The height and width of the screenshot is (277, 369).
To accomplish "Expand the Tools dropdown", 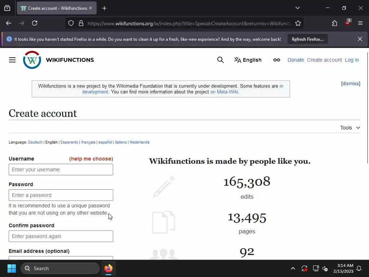I will click(350, 128).
